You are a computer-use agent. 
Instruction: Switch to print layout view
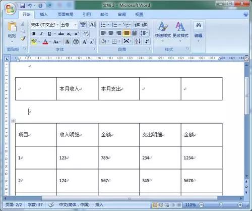pyautogui.click(x=155, y=205)
